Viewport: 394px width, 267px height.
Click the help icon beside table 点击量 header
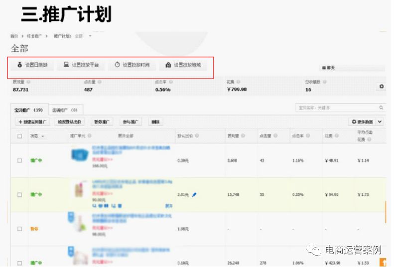(x=275, y=136)
